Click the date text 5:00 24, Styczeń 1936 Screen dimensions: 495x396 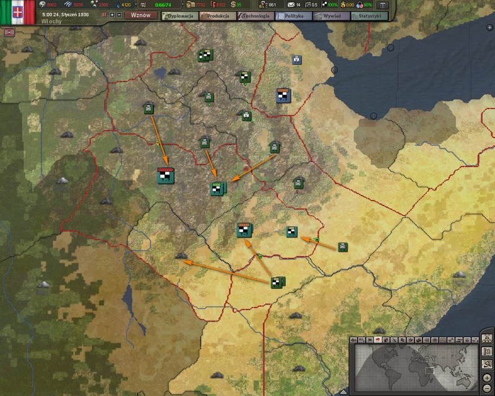[66, 14]
